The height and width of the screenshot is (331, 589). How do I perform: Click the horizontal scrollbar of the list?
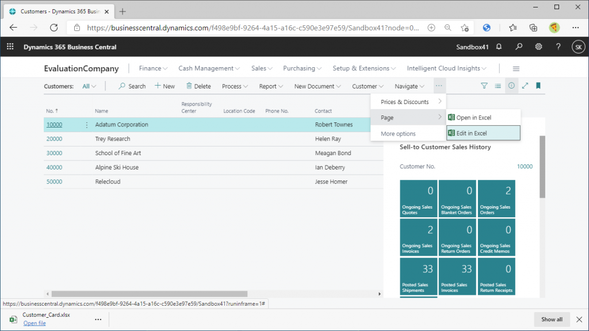click(x=150, y=294)
